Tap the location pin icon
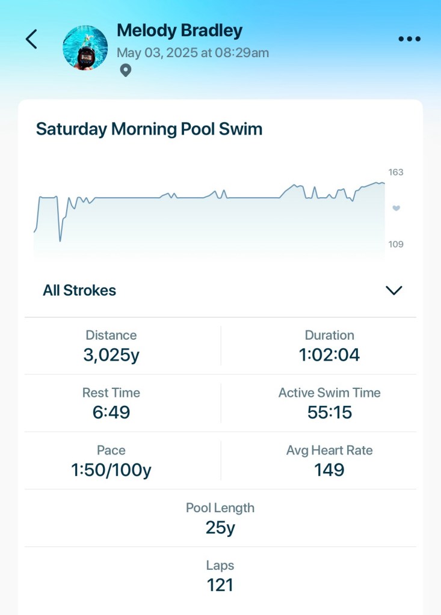This screenshot has width=441, height=615. [125, 71]
